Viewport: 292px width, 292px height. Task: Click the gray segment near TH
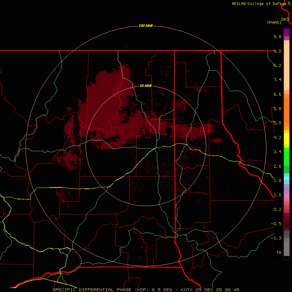tap(286, 249)
